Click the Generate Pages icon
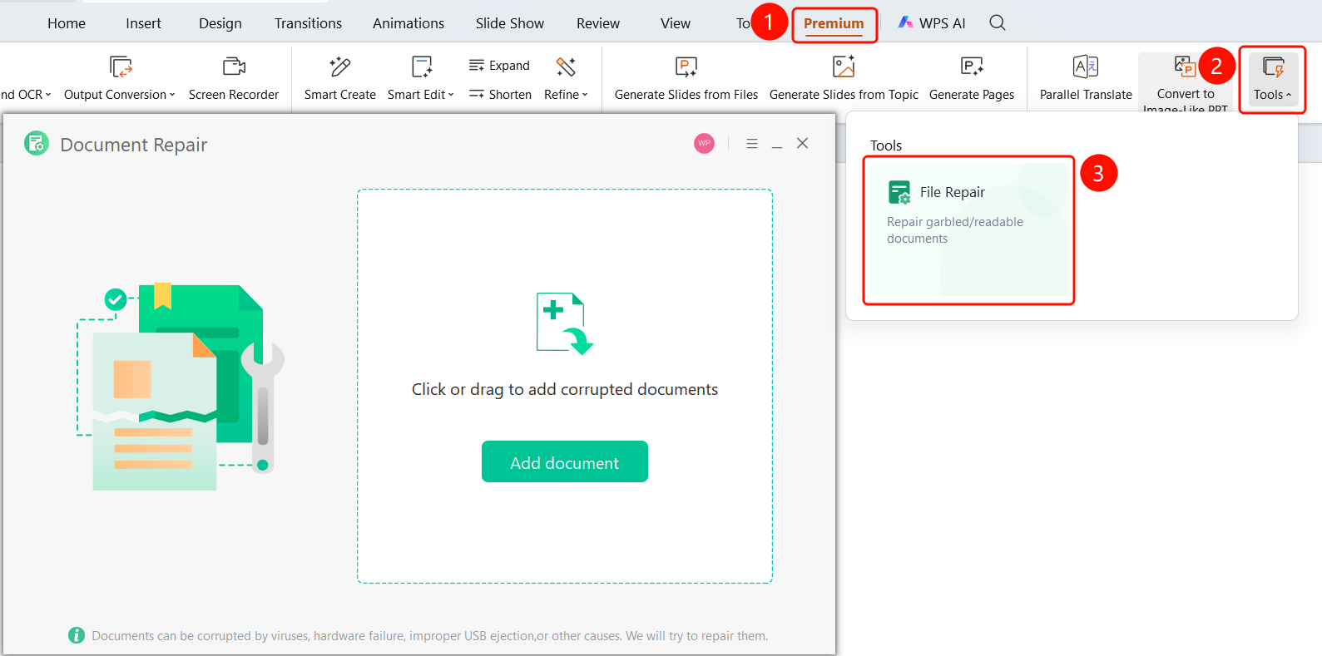1322x656 pixels. coord(972,67)
